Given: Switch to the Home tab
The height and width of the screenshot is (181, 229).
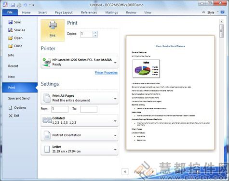Looking at the screenshot, I should (26, 13).
